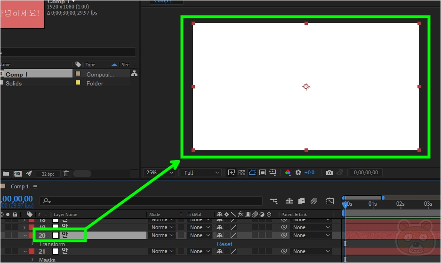Image resolution: width=441 pixels, height=263 pixels.
Task: Click the 32 bpc color depth button
Action: (x=48, y=174)
